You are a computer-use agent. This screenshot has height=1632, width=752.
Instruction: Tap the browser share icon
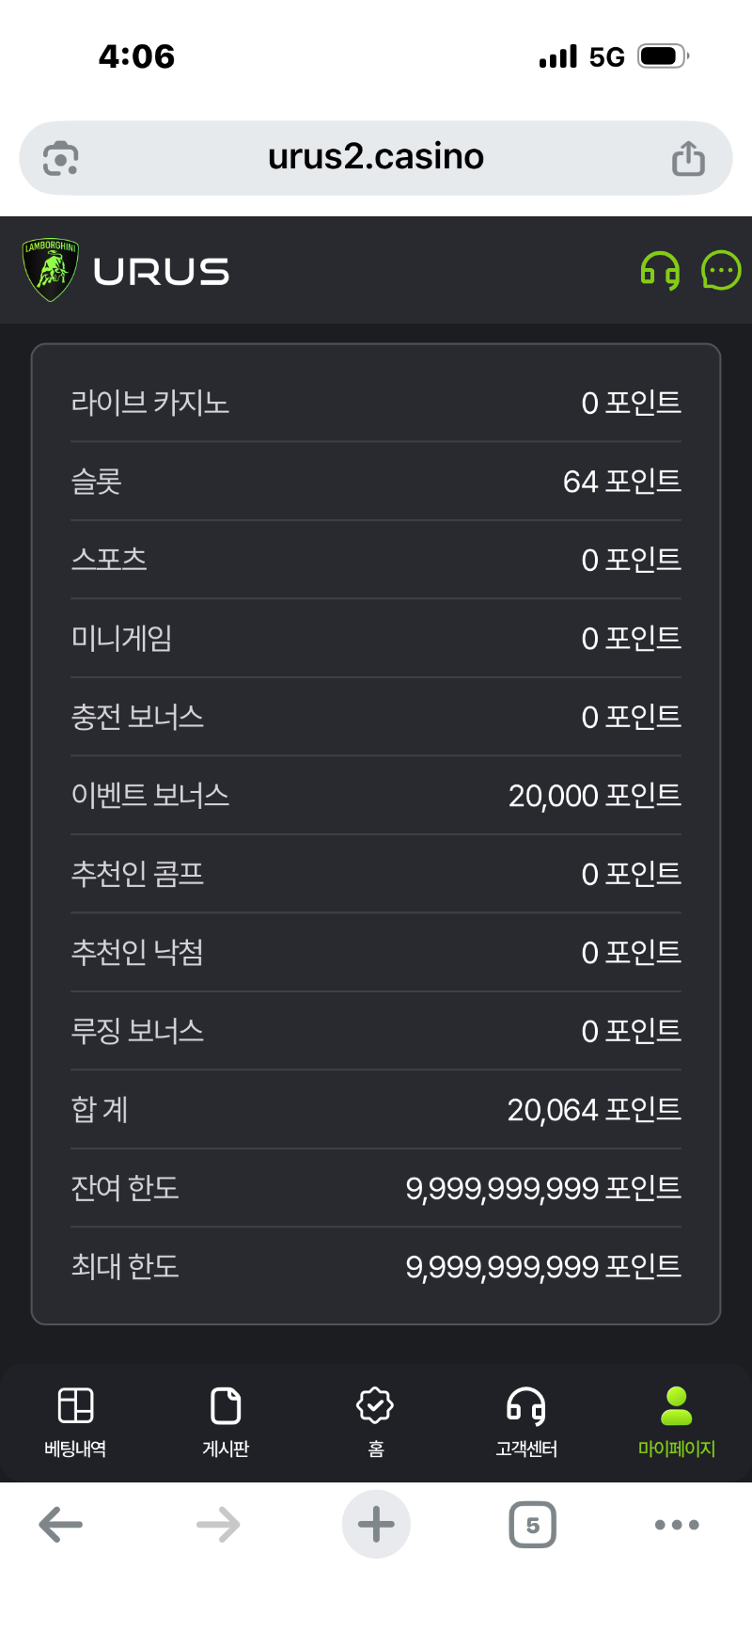point(688,158)
